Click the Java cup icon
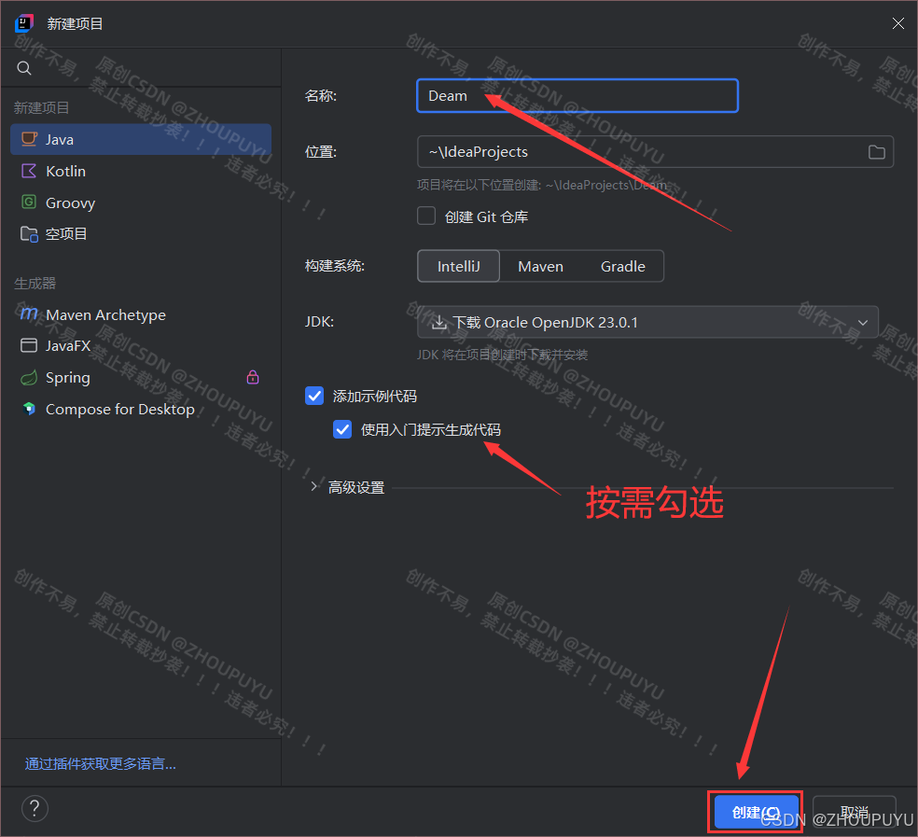 [x=29, y=139]
